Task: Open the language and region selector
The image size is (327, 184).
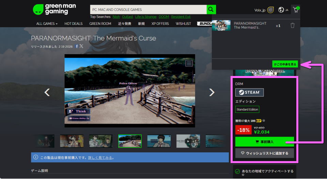Action: (283, 10)
